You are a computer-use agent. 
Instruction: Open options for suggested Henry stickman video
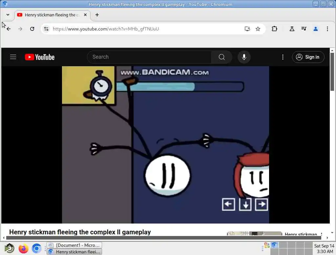tap(322, 234)
